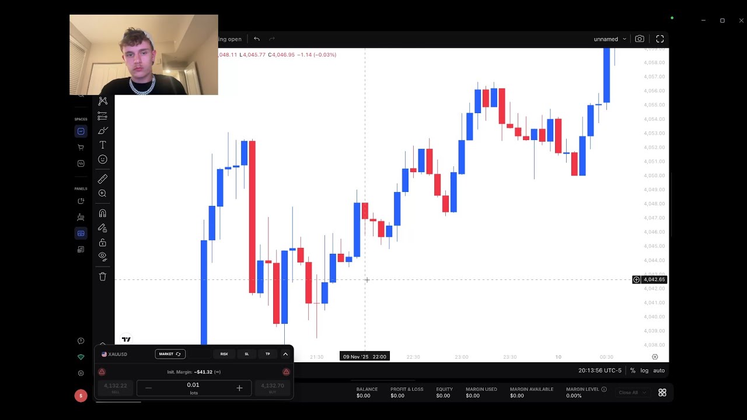
Task: Open the last panel icon under Panels
Action: click(81, 249)
